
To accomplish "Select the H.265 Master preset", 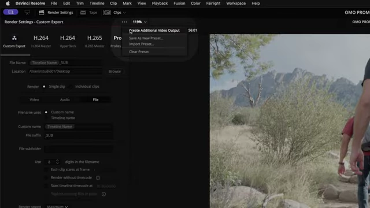I will (94, 41).
